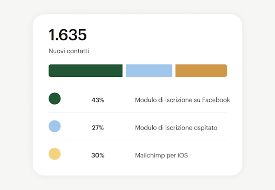Click the Nuovi contatti label
Screen dimensions: 275x190
[69, 51]
